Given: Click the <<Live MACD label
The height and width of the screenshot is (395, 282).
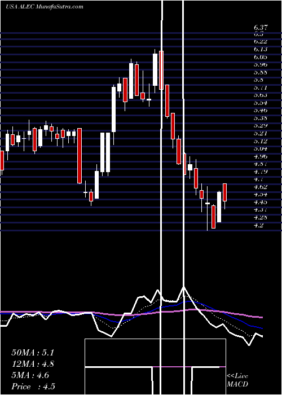Looking at the screenshot, I should click(237, 380).
